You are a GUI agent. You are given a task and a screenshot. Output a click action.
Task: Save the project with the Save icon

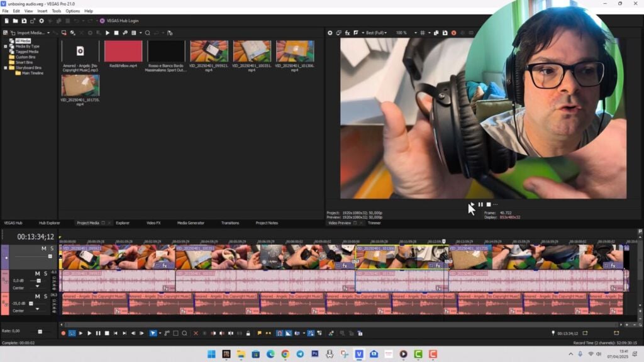(x=24, y=21)
